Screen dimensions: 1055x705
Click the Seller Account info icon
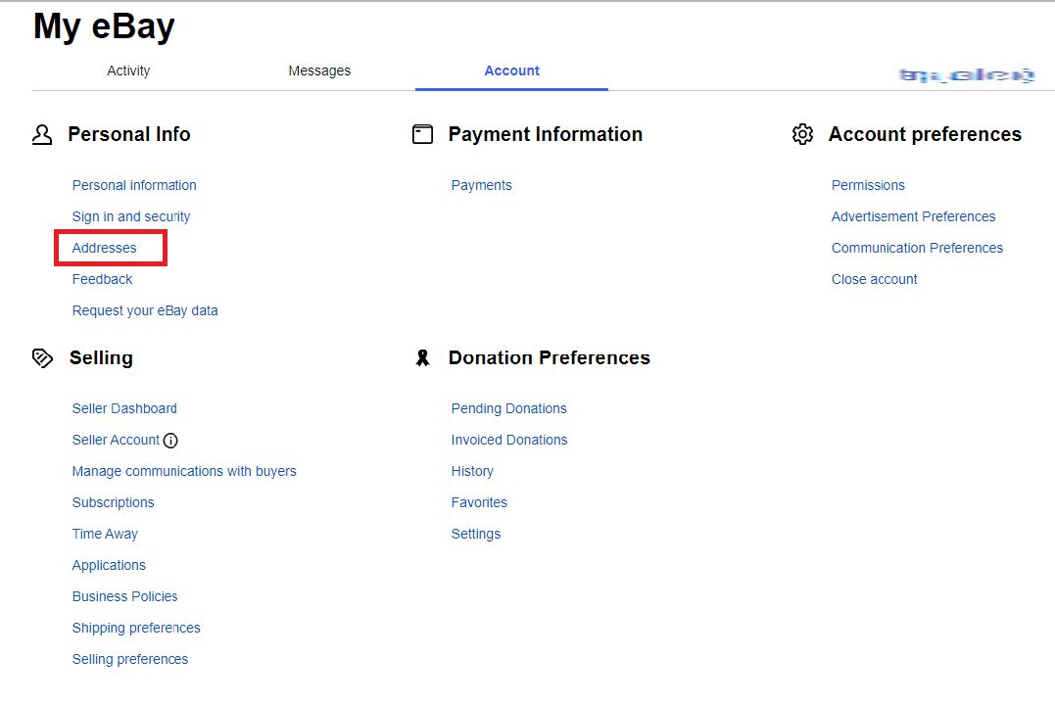[x=170, y=441]
